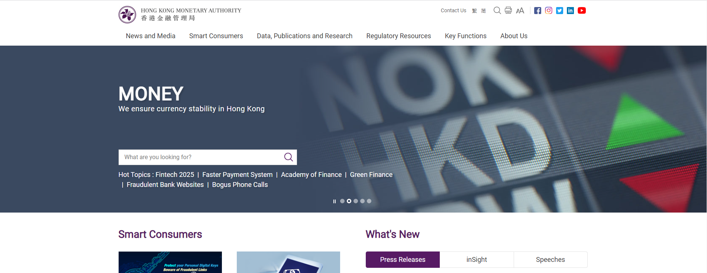
Task: Switch to the Speeches tab
Action: pos(551,260)
